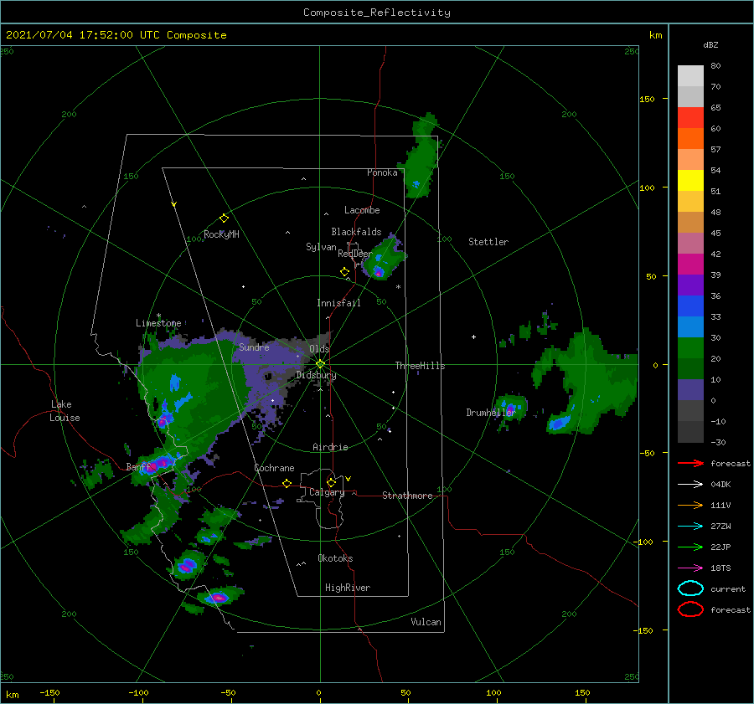Click the Ponoka city label
The image size is (754, 704).
(x=382, y=172)
